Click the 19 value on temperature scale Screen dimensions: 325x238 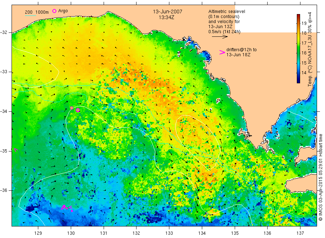(304, 23)
